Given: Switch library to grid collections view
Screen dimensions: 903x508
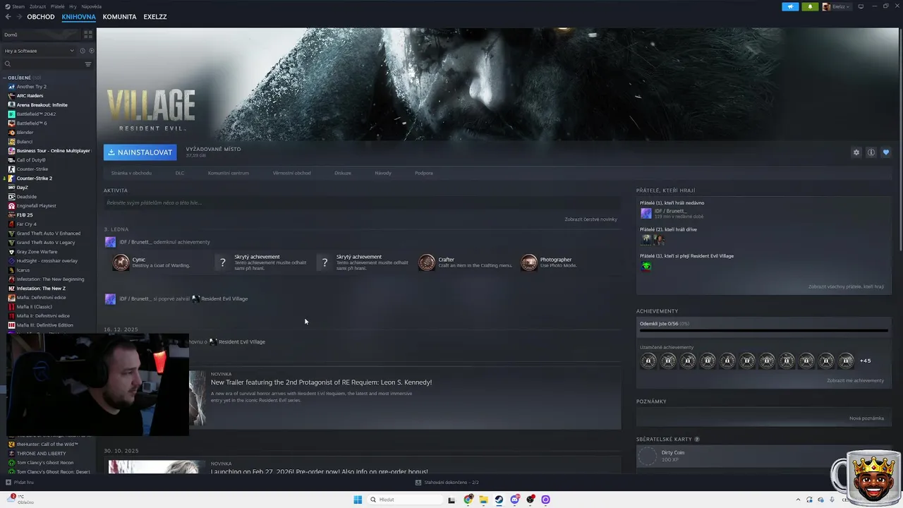Looking at the screenshot, I should tap(88, 35).
